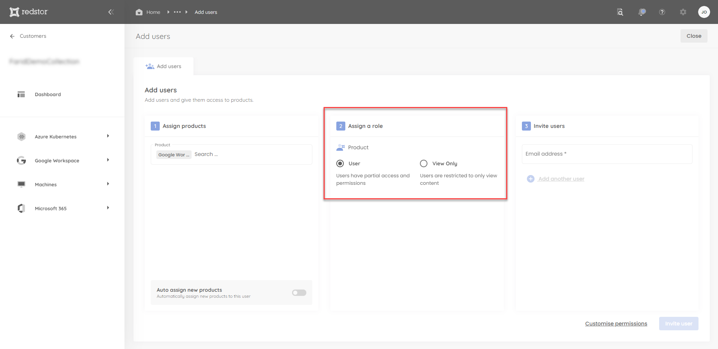This screenshot has height=349, width=718.
Task: Expand Google Workspace submenu arrow
Action: [108, 160]
